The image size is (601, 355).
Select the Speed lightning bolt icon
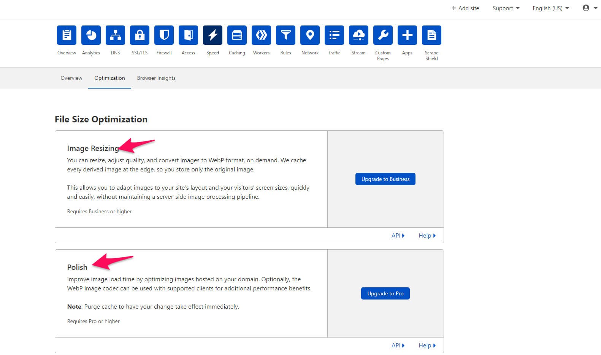[212, 35]
